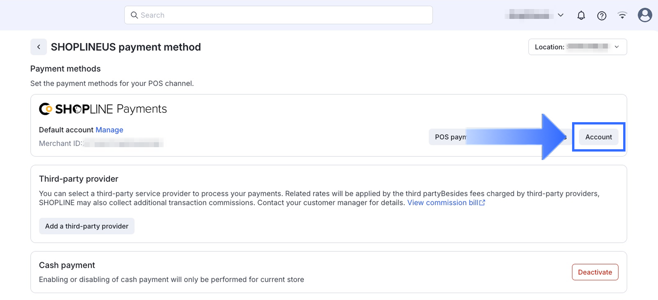Click the Cash payment section title
Viewport: 658px width, 300px height.
click(x=67, y=265)
